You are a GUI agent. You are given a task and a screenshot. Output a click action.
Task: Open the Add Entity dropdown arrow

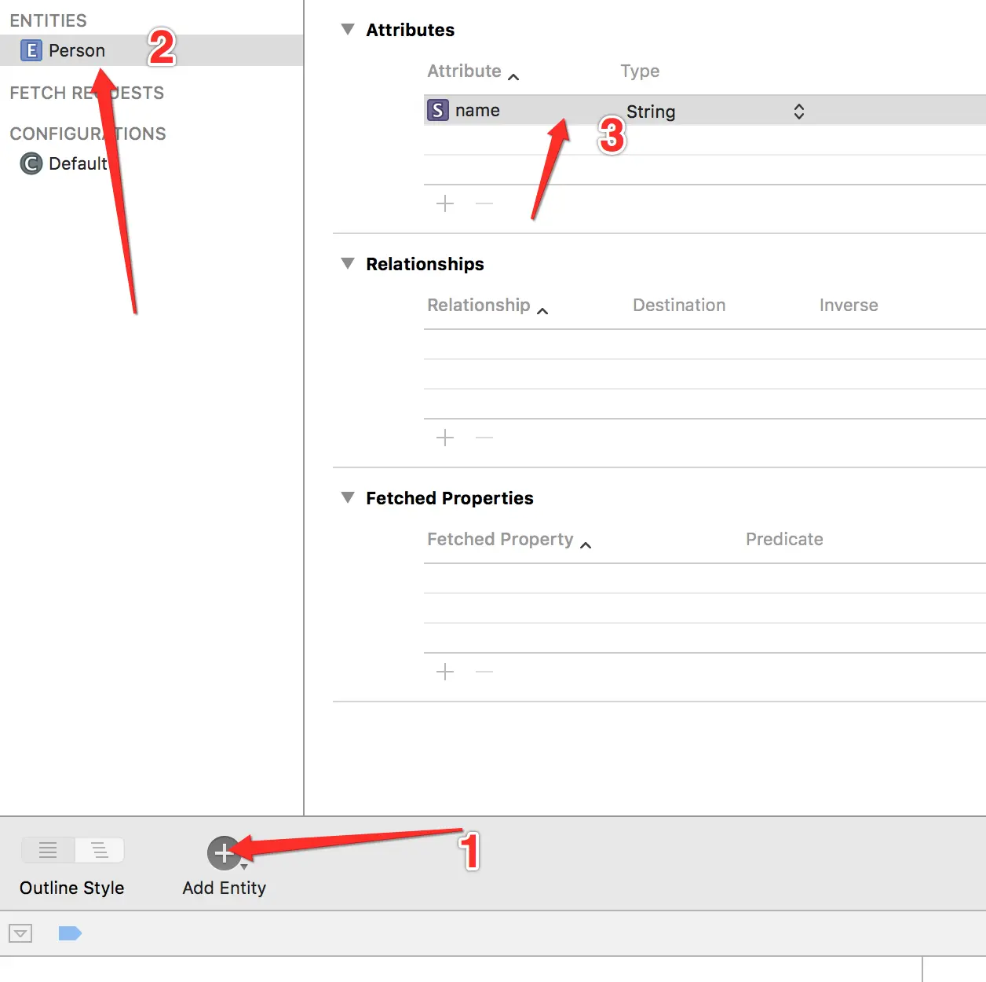pos(244,867)
